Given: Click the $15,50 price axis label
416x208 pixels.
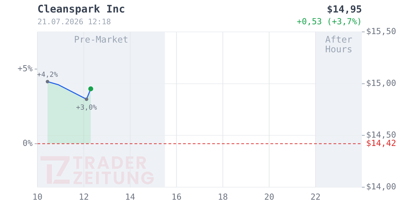Looking at the screenshot, I should [381, 31].
